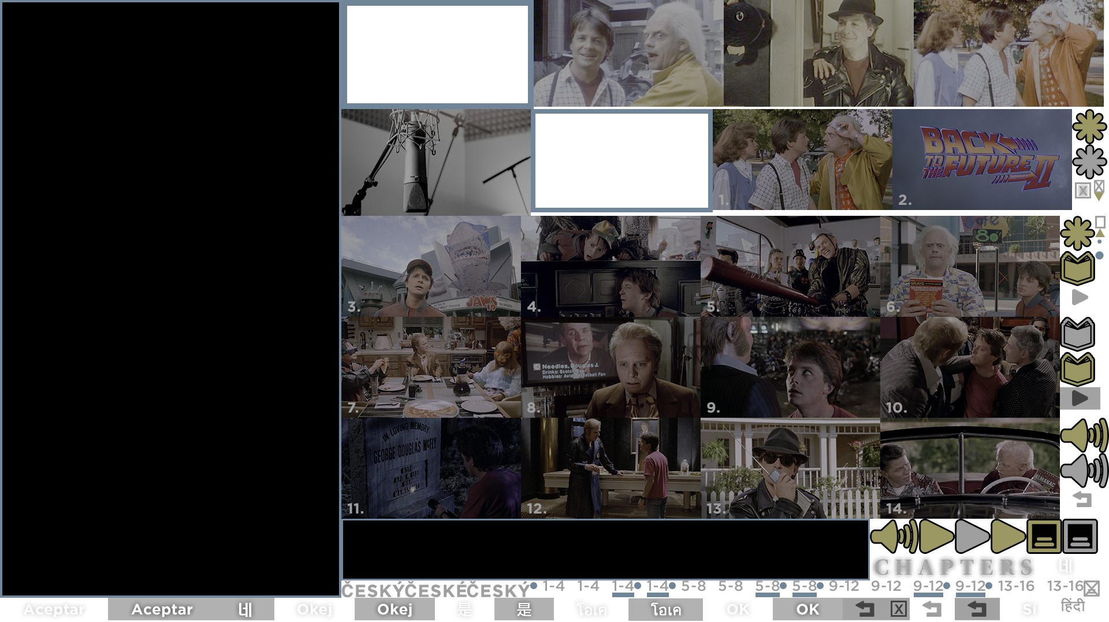Click the highlighted Okej button
1109x622 pixels.
[395, 609]
